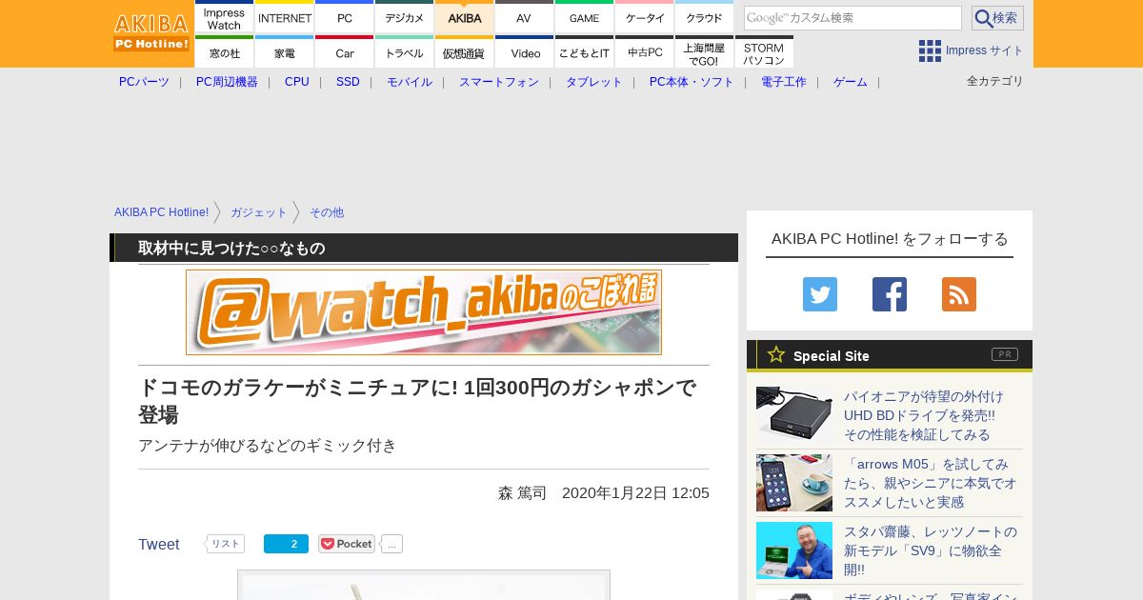Click the @watch_akiba のこぼれ話 banner
Viewport: 1143px width, 600px height.
click(424, 312)
